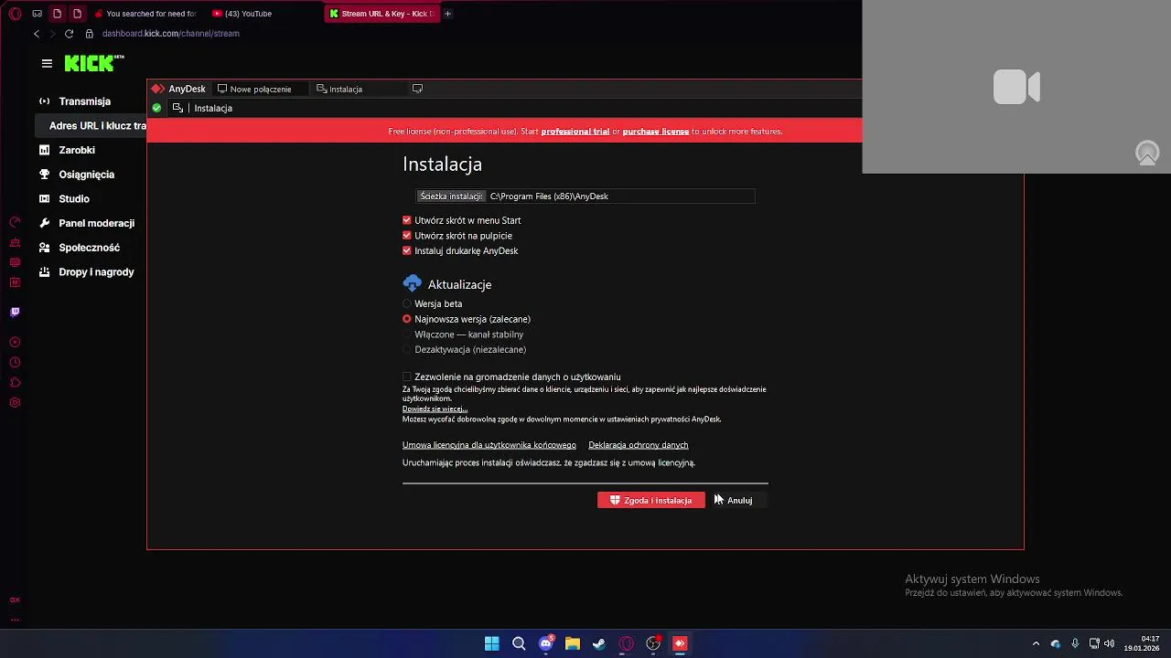Click Zgoda i instalacja button
Image resolution: width=1171 pixels, height=658 pixels.
(651, 500)
